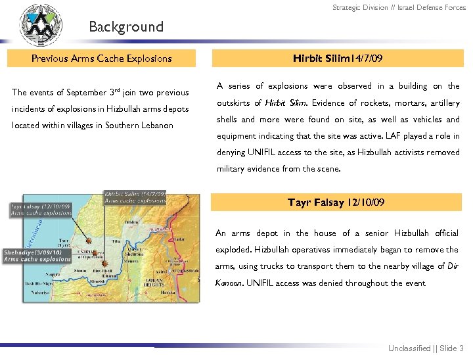Click the 'Khirbit Salim (14/7/09)' map callout
This screenshot has height=355, width=473.
(135, 197)
